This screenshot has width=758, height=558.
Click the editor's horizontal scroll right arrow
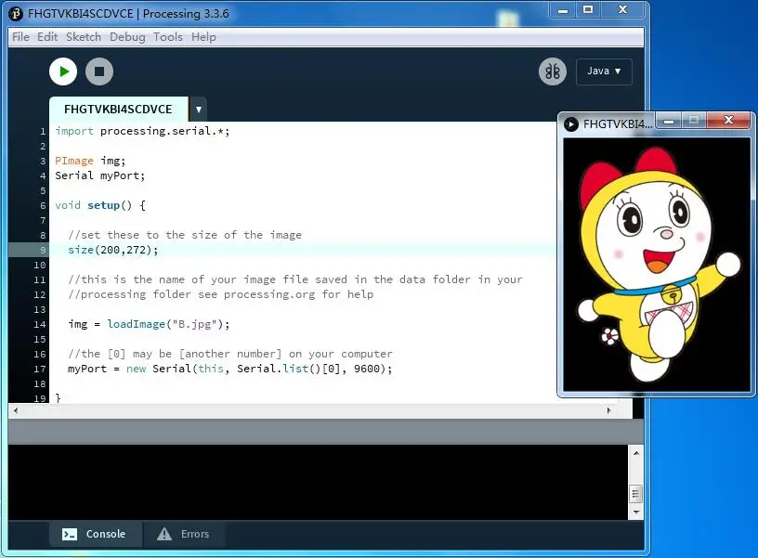(609, 409)
